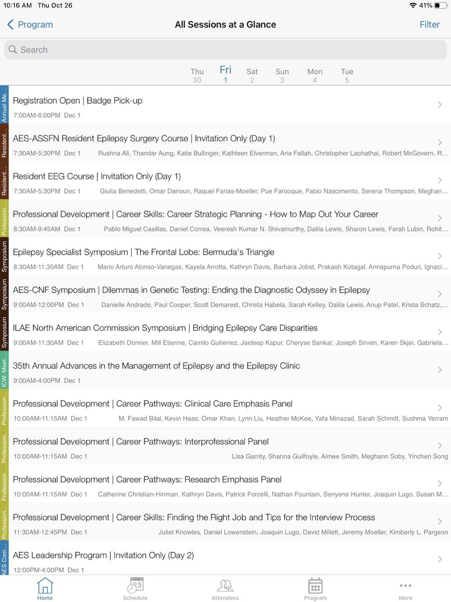451x602 pixels.
Task: Open Finding the Right Job session chevron
Action: point(440,522)
